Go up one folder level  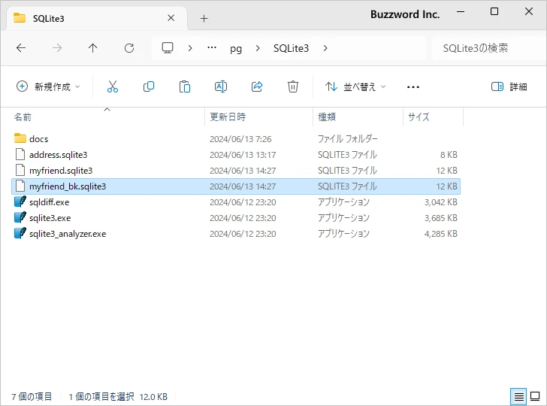pos(93,48)
